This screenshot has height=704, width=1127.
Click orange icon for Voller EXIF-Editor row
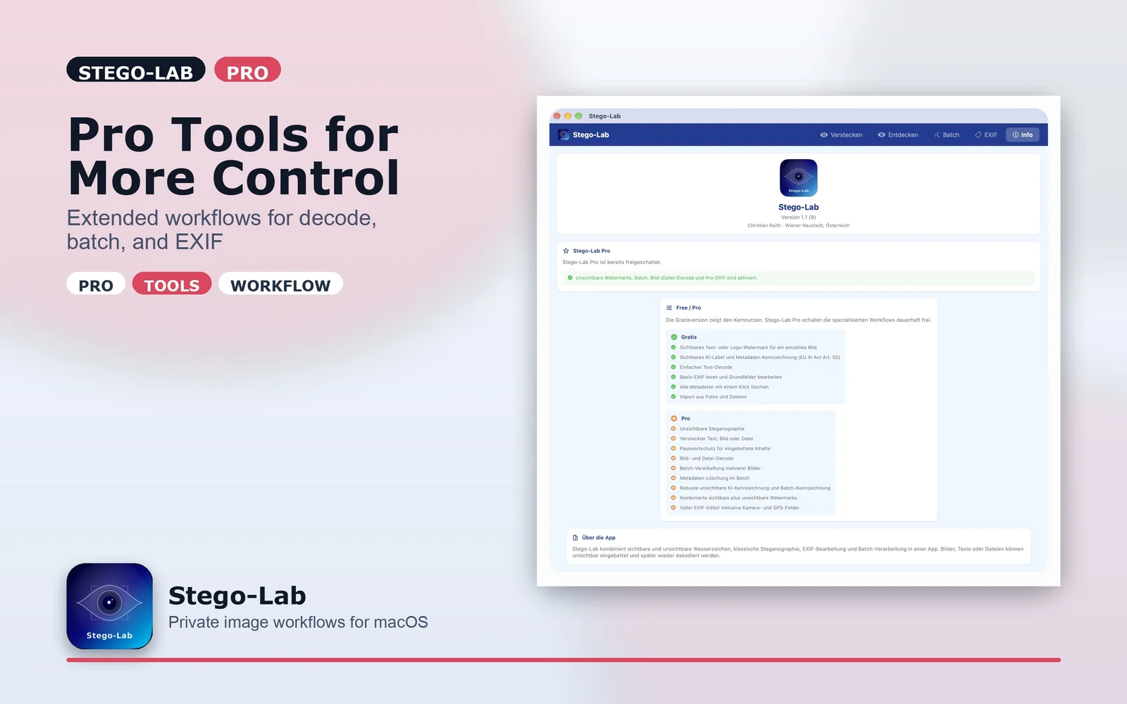point(673,508)
